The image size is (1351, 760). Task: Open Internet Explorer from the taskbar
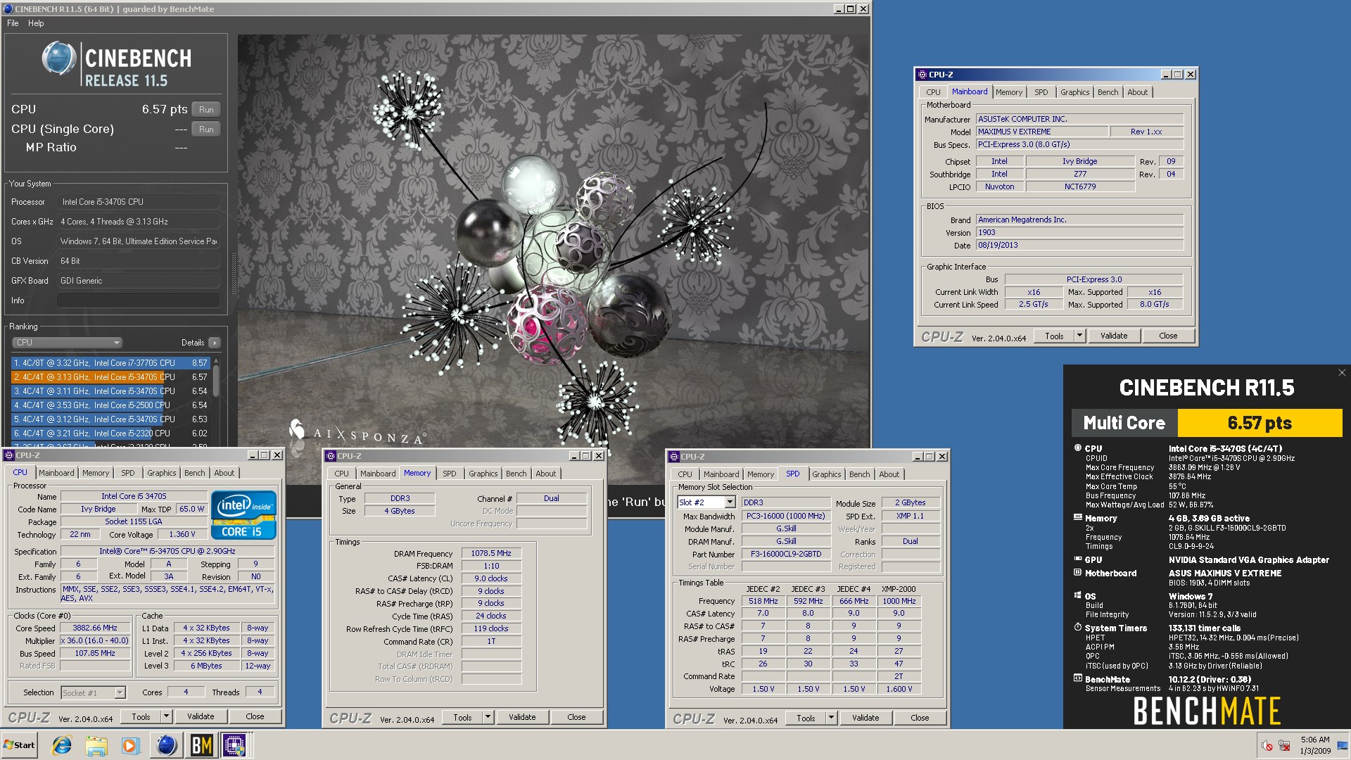pyautogui.click(x=62, y=745)
